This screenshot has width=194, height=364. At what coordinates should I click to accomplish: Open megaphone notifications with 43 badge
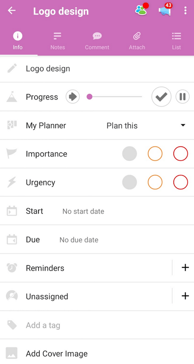pos(165,10)
